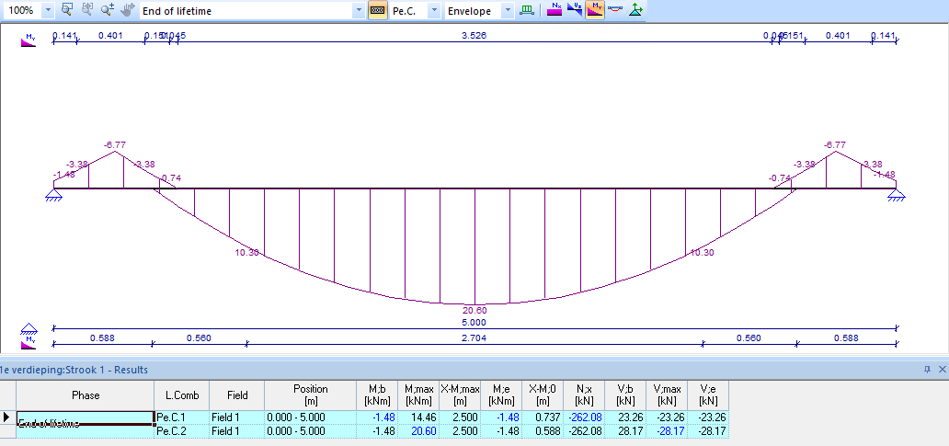Expand the End of lifetime phase dropdown
This screenshot has width=949, height=446.
pos(359,10)
